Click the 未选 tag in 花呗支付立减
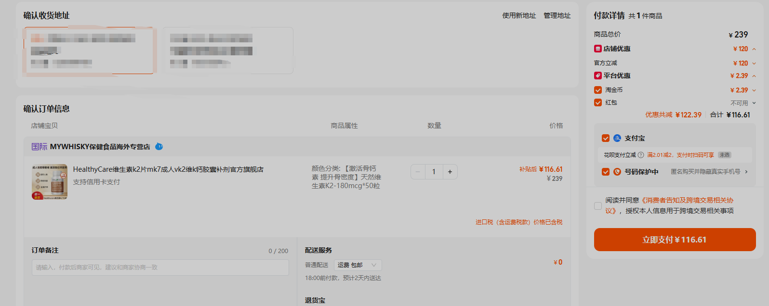 (725, 155)
